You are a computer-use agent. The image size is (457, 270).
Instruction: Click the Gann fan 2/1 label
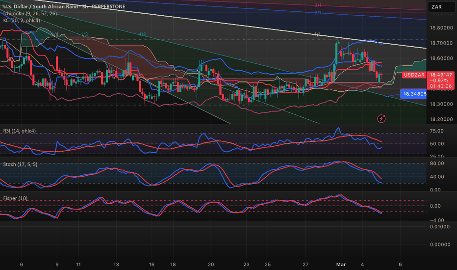coord(318,13)
